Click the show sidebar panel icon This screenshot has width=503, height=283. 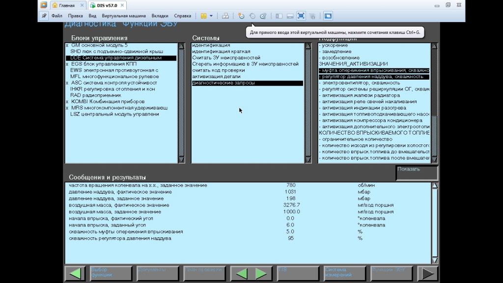[x=279, y=16]
